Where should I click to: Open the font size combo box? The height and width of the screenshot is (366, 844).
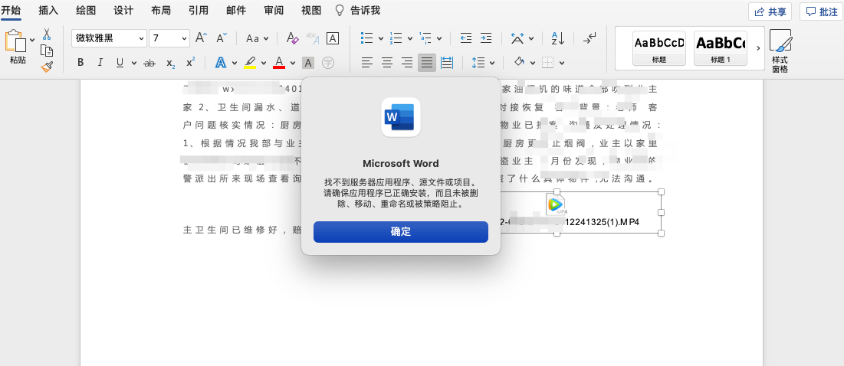pyautogui.click(x=169, y=38)
